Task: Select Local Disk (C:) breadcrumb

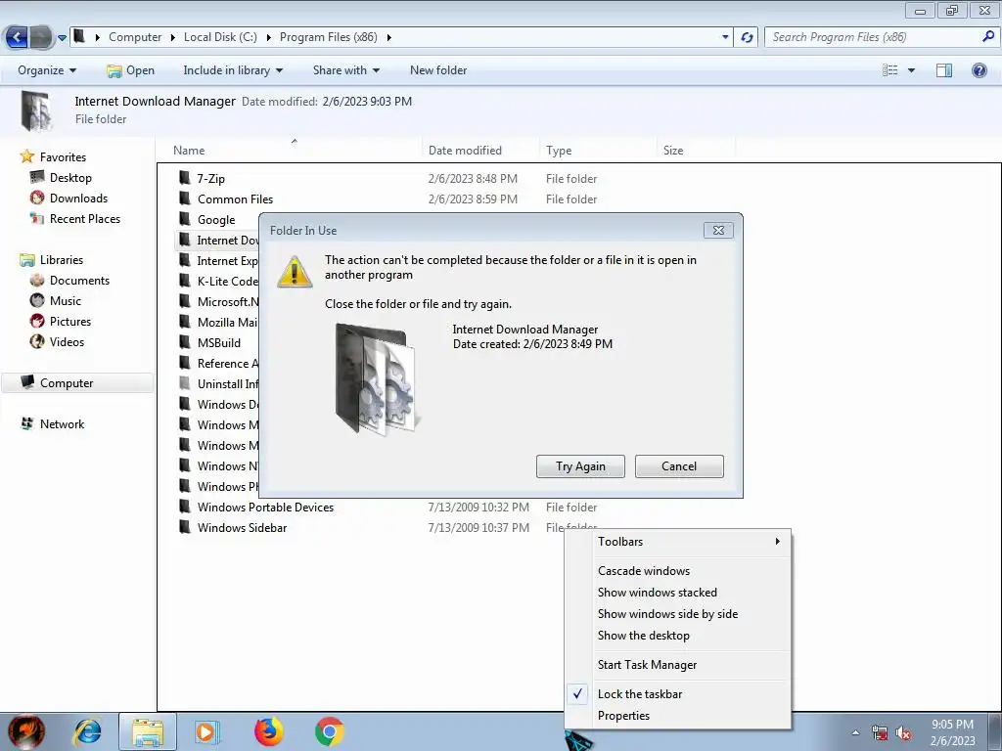Action: click(220, 37)
